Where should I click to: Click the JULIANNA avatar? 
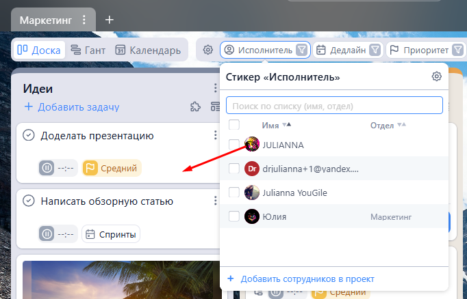click(x=252, y=144)
